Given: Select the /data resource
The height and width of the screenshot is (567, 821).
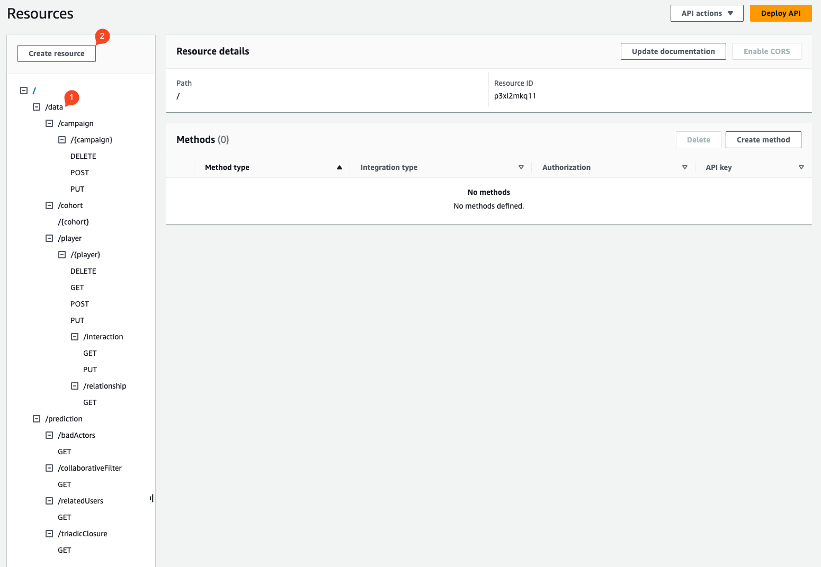Looking at the screenshot, I should [54, 107].
